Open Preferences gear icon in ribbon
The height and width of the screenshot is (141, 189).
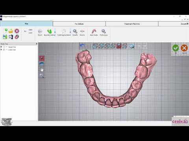pos(104,32)
